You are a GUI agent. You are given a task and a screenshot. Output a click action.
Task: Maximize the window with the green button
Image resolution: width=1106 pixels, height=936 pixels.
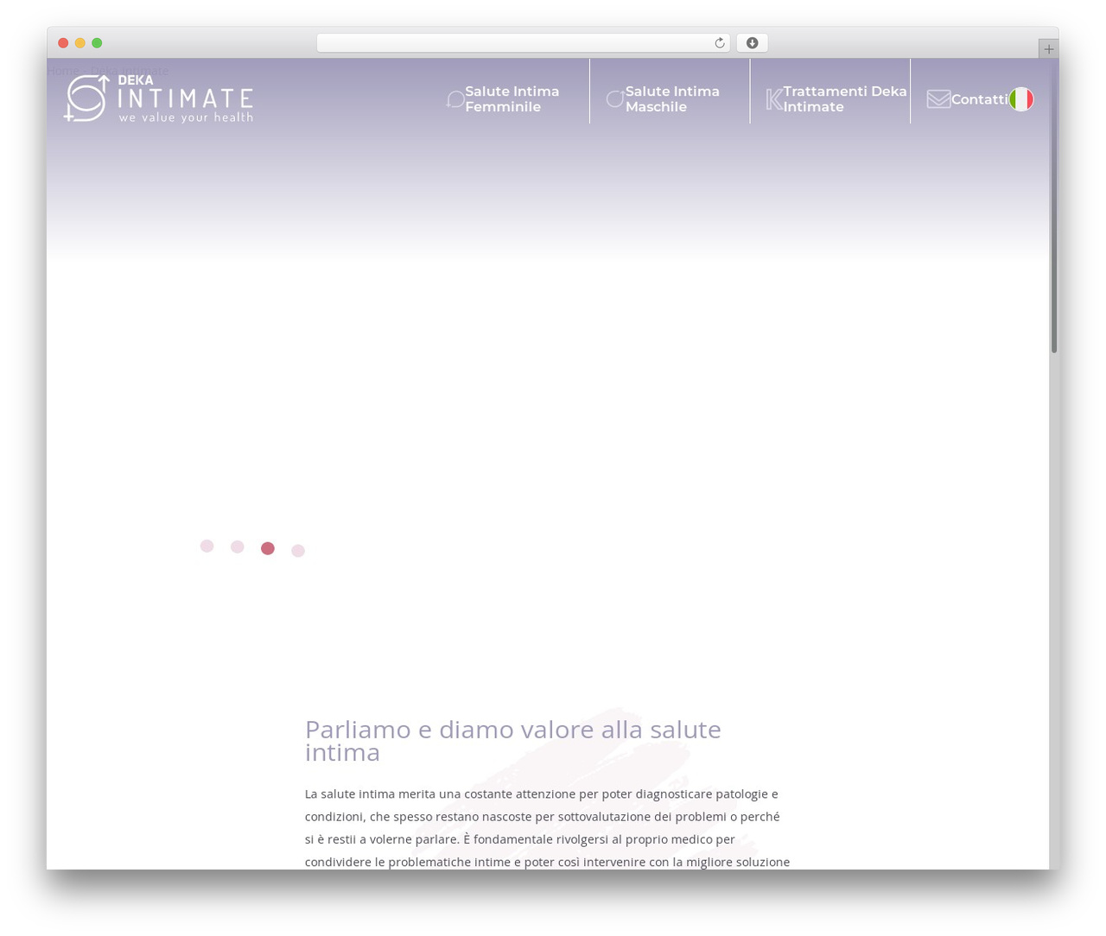(x=97, y=43)
